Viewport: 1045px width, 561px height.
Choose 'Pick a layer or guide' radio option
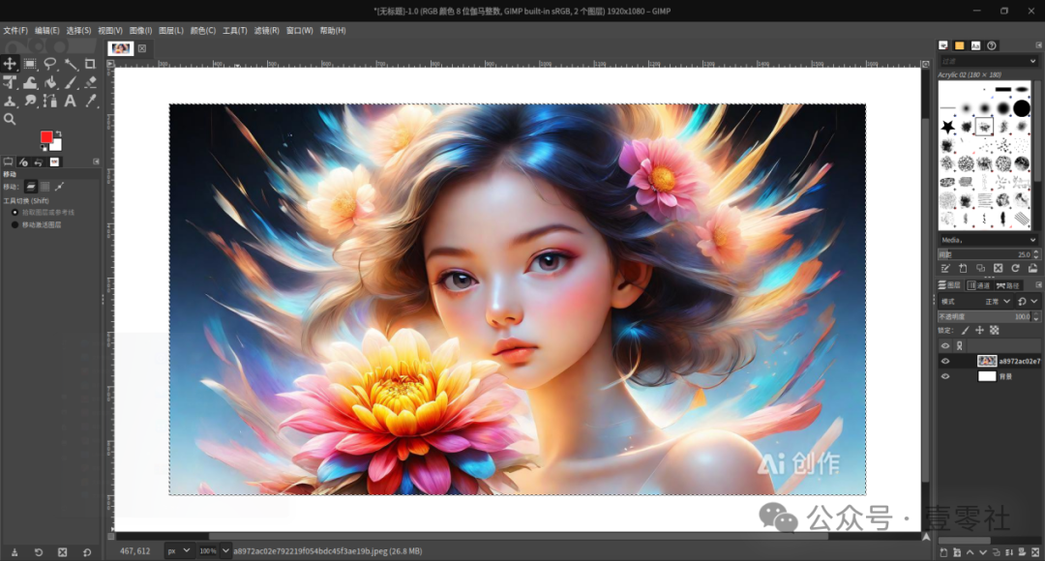[15, 213]
